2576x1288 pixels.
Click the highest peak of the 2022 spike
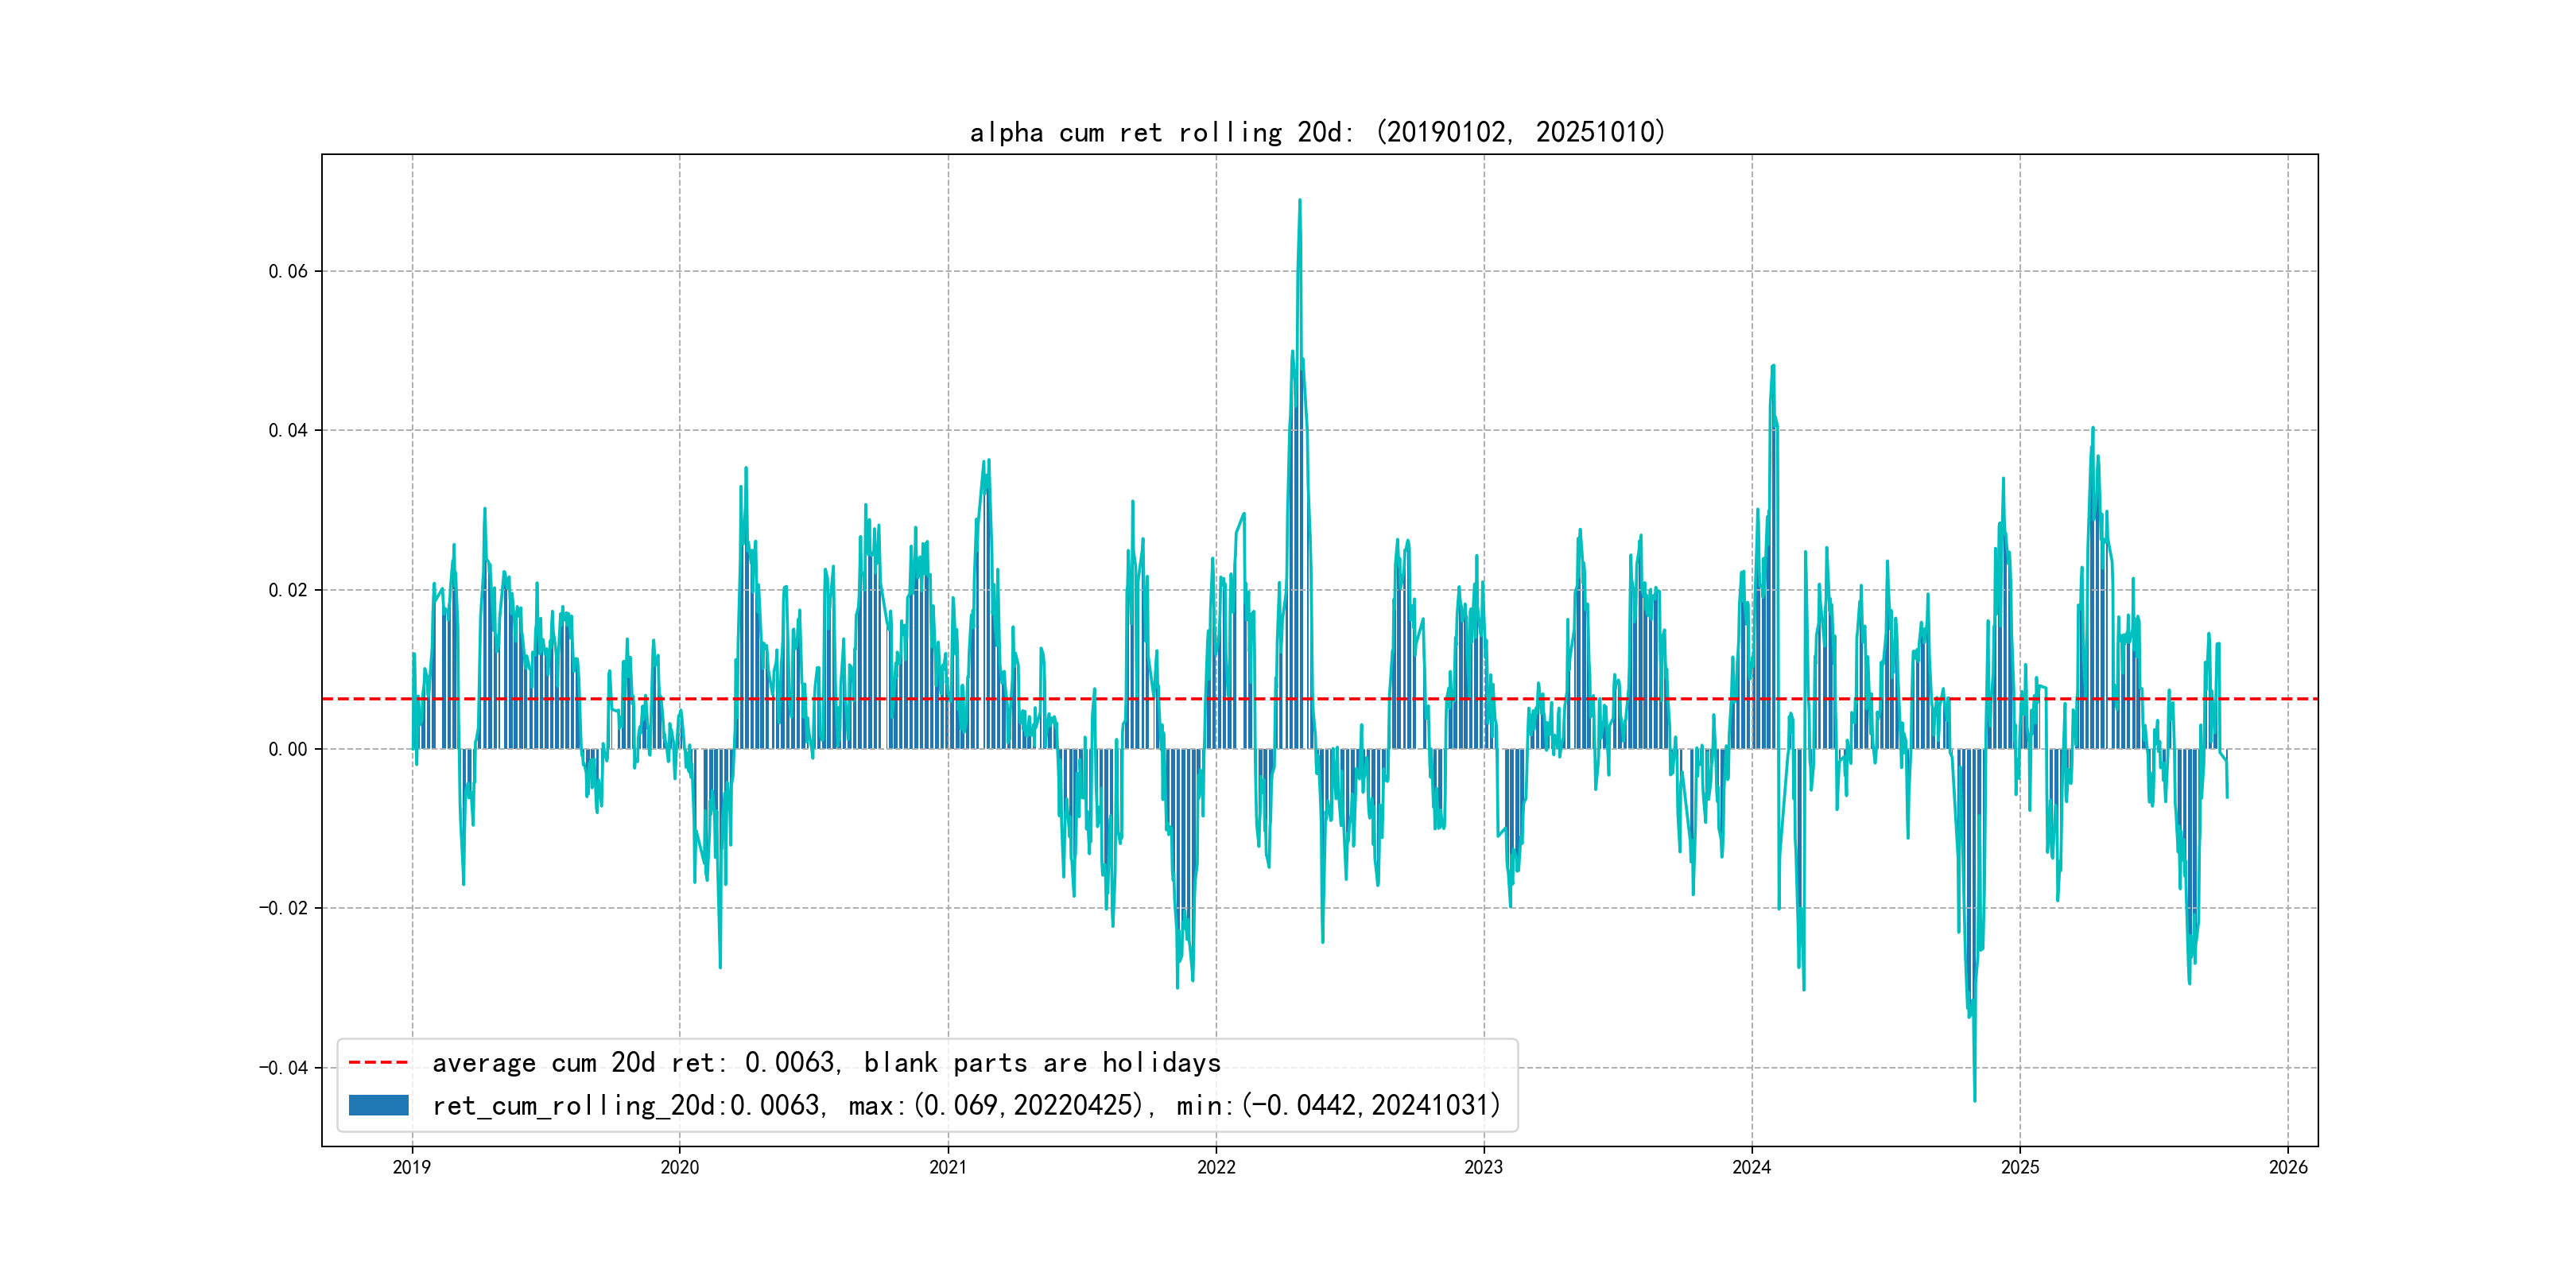coord(1299,201)
